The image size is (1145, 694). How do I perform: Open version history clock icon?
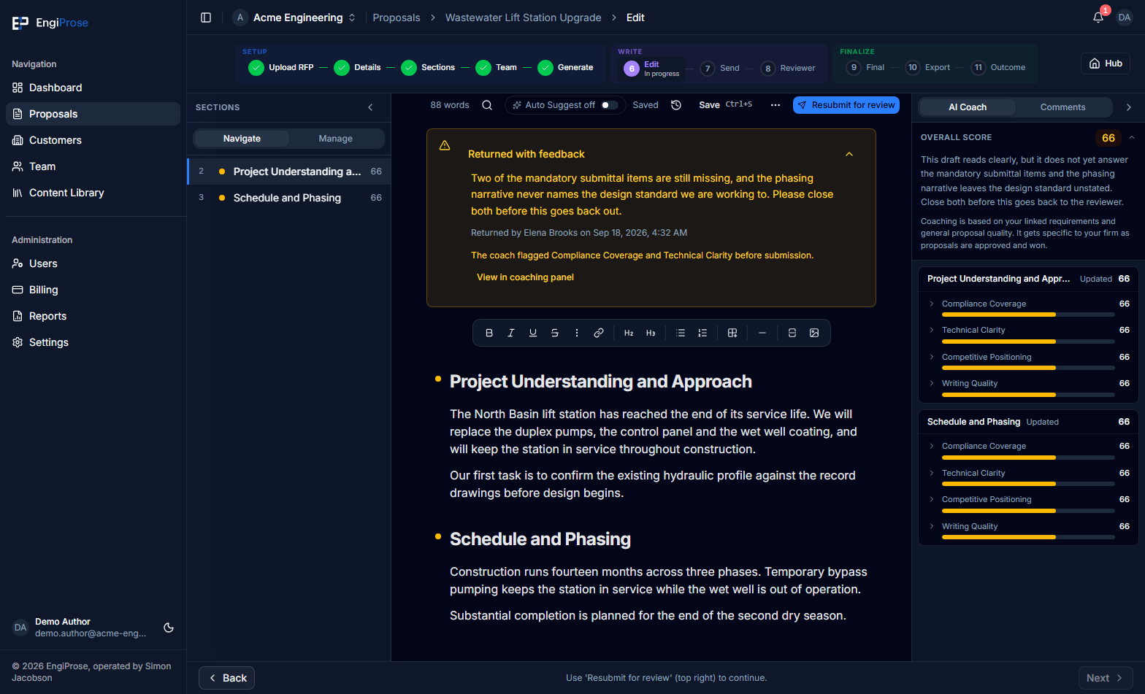676,105
